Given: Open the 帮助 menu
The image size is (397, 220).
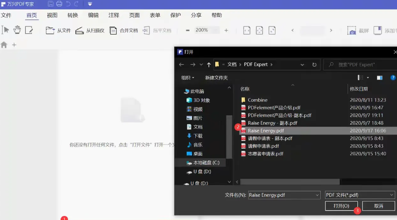Looking at the screenshot, I should pos(217,15).
